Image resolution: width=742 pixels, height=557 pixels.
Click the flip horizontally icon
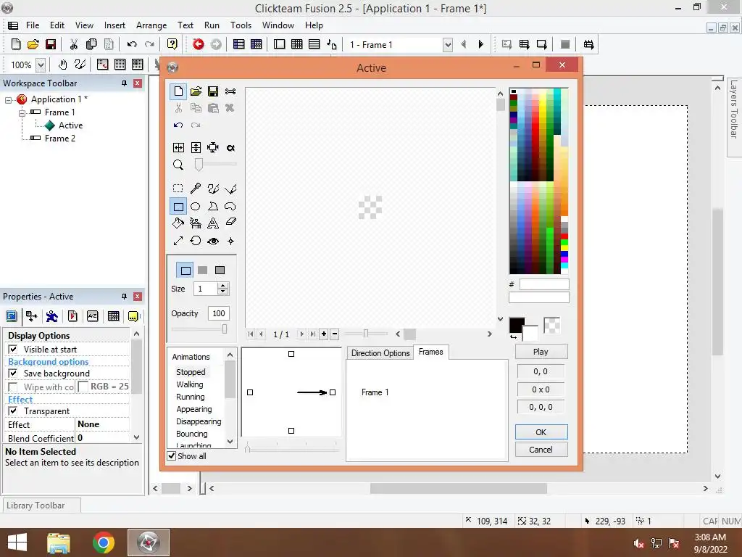(x=178, y=147)
